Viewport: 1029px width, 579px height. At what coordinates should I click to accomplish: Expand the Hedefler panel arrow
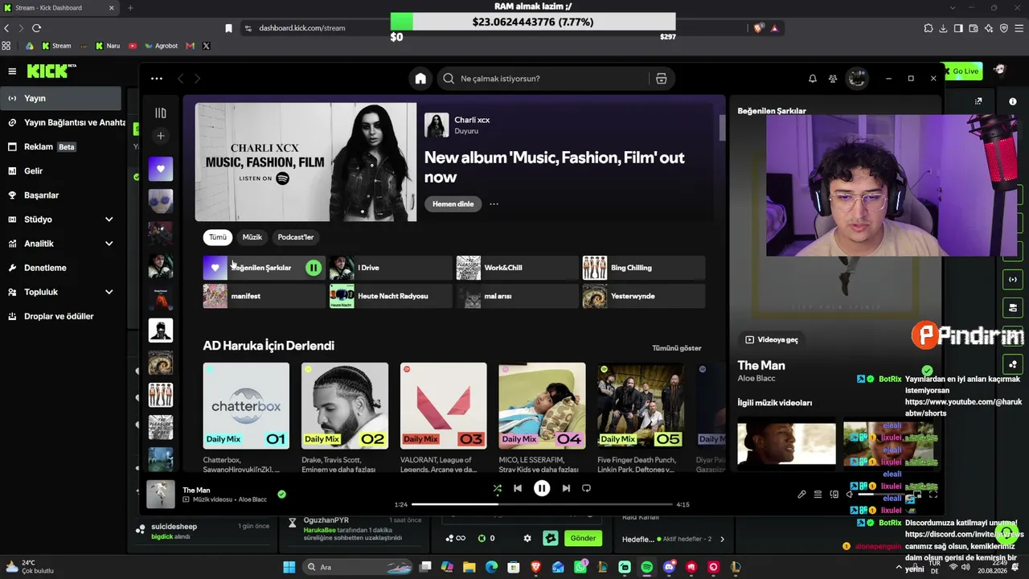pyautogui.click(x=722, y=539)
